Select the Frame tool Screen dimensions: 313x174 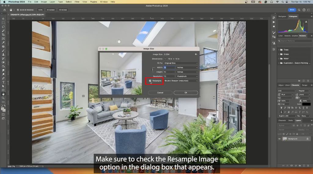point(3,39)
